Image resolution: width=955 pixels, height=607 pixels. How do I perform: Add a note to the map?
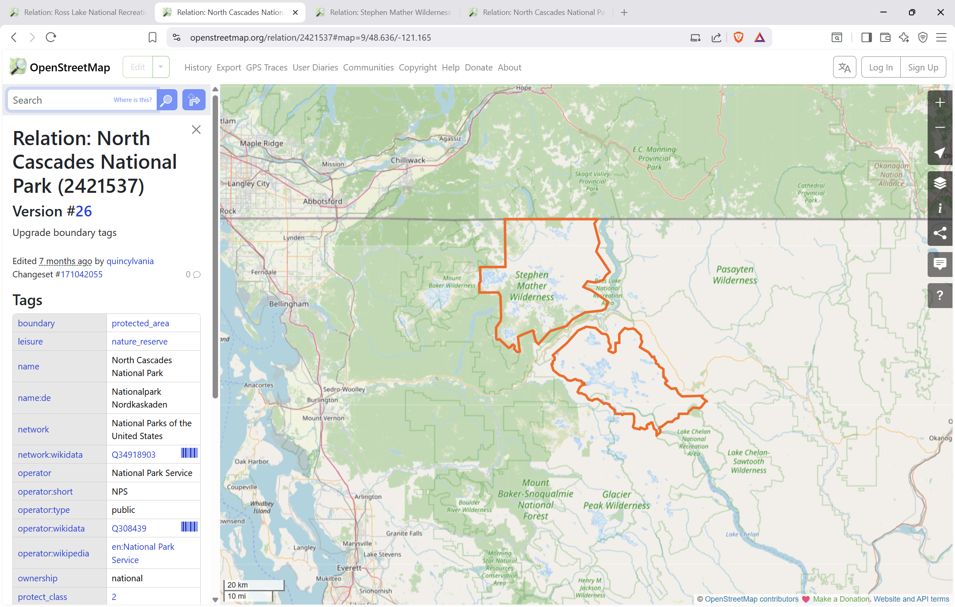click(940, 264)
